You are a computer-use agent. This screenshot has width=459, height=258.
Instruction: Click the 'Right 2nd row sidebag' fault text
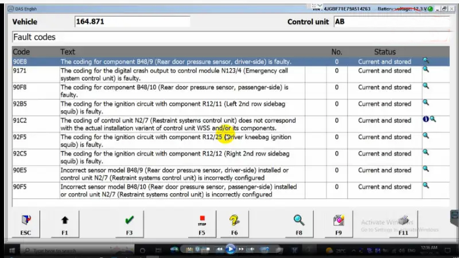pyautogui.click(x=175, y=157)
